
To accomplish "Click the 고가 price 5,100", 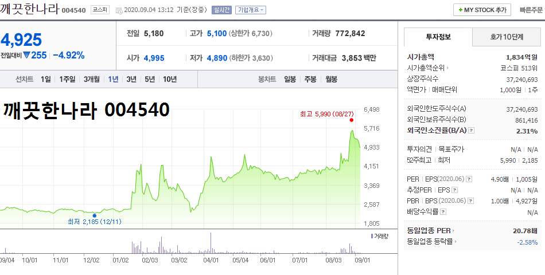I will pyautogui.click(x=217, y=34).
